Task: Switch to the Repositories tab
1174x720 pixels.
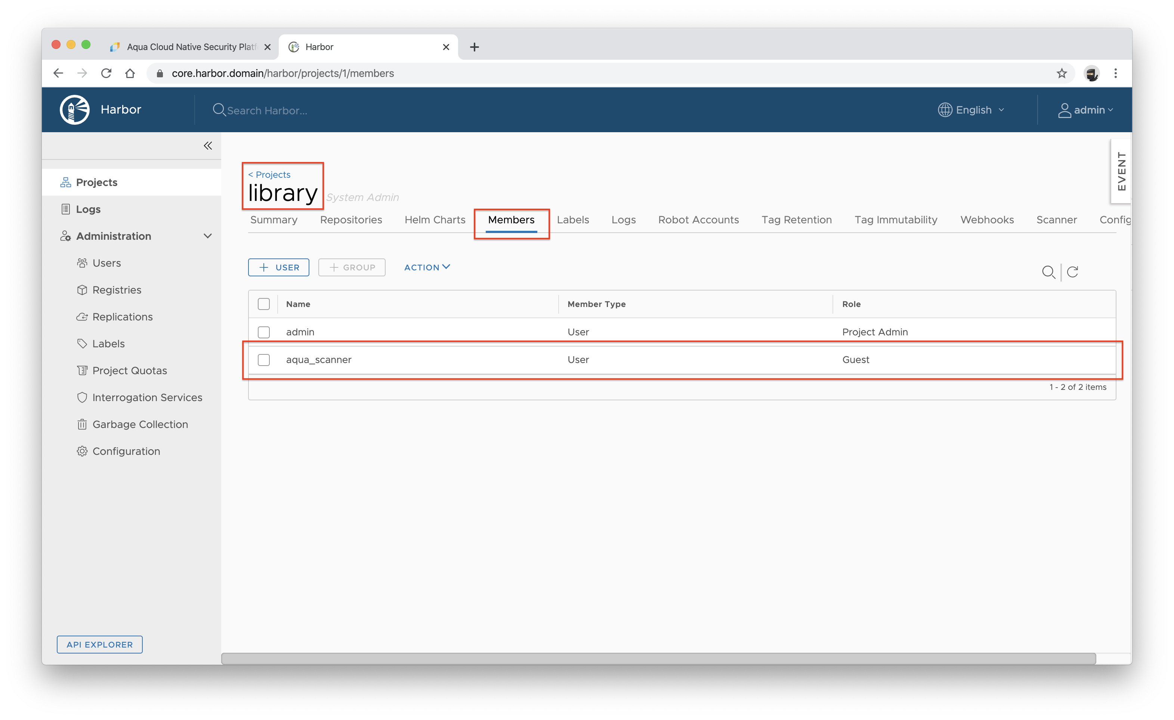Action: (x=351, y=220)
